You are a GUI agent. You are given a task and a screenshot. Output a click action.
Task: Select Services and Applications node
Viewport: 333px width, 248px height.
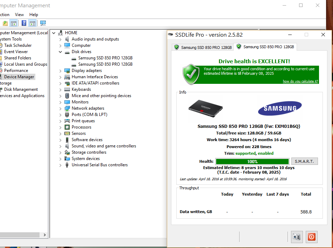[22, 96]
